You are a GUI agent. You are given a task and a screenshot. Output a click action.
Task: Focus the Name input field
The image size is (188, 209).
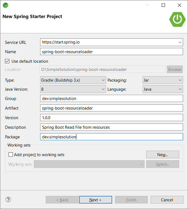112,52
